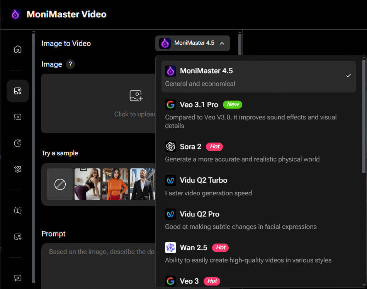Open generation history via the clock icon
The height and width of the screenshot is (289, 367).
(17, 143)
